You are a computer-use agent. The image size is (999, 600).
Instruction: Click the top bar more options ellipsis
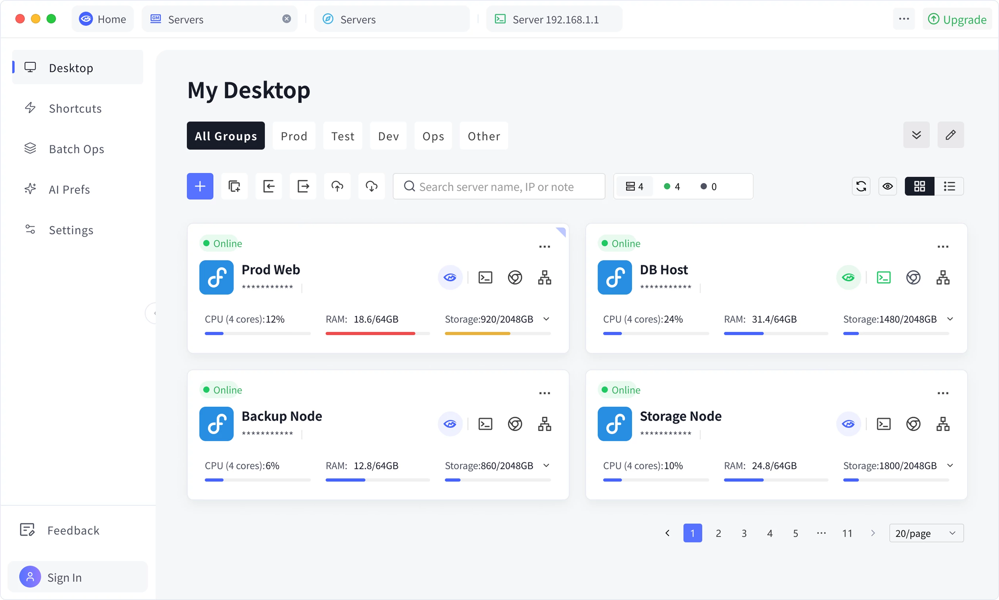click(904, 19)
